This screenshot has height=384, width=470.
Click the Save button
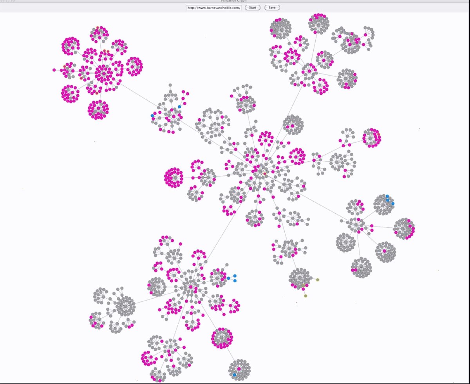tap(272, 7)
